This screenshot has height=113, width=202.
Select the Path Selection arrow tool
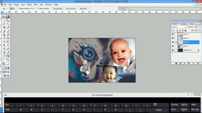4,45
